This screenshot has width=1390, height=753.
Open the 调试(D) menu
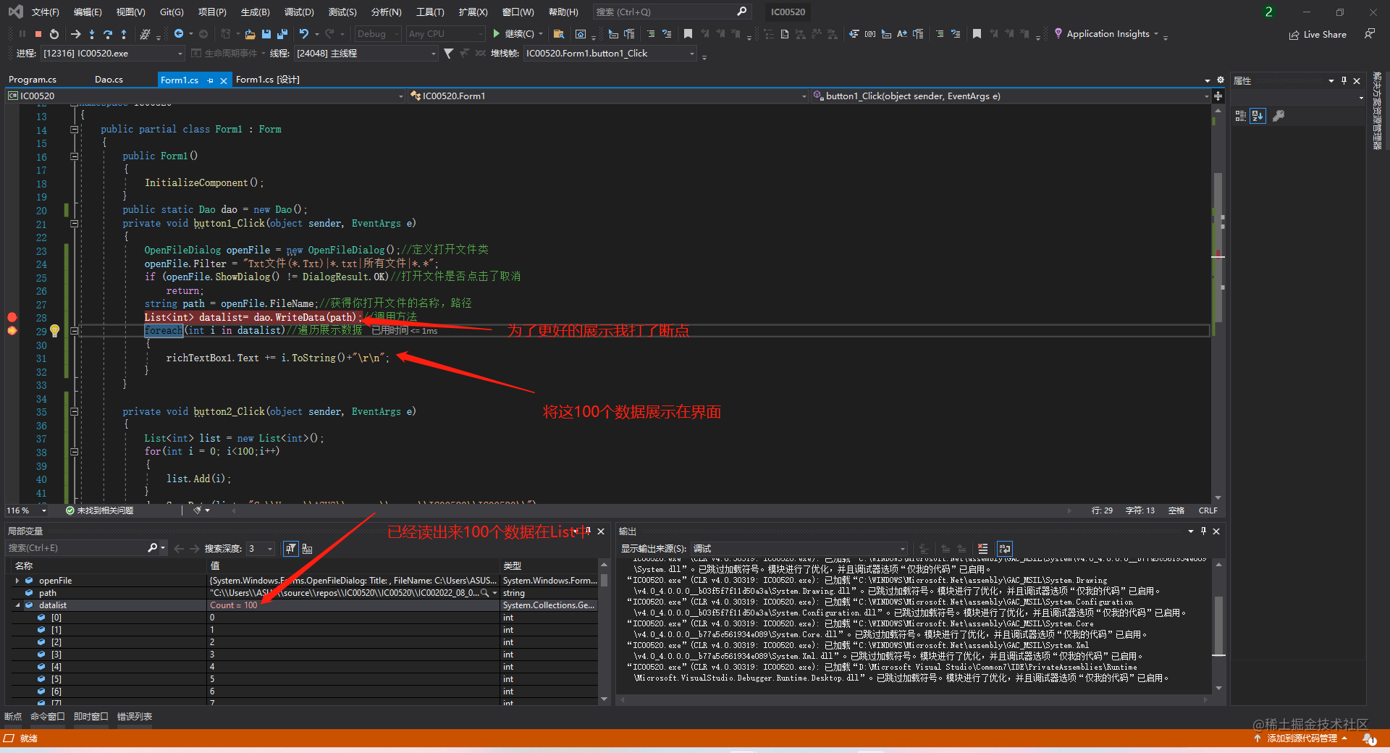[299, 12]
